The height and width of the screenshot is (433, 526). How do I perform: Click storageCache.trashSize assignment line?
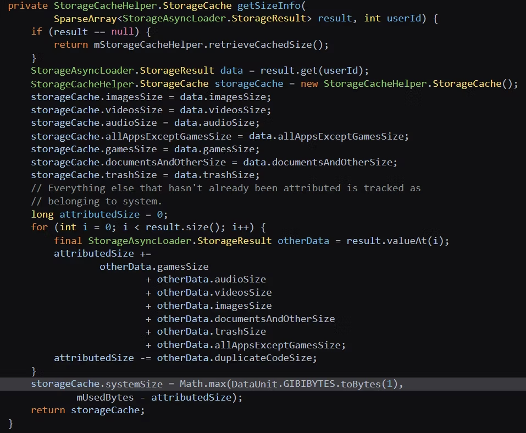(145, 175)
